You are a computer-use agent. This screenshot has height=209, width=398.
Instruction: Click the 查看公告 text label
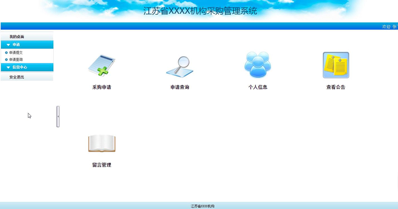336,87
